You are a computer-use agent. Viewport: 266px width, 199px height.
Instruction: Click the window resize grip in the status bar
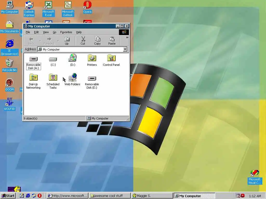coord(128,119)
